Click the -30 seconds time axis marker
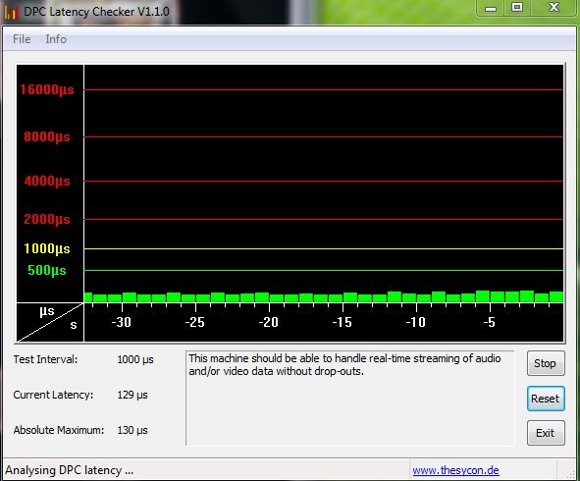This screenshot has height=481, width=580. (x=122, y=322)
